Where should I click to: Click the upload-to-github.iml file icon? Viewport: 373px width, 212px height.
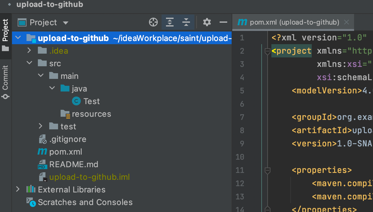tap(43, 177)
